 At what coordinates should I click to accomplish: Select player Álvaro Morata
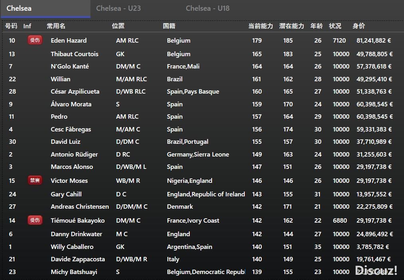click(x=71, y=104)
